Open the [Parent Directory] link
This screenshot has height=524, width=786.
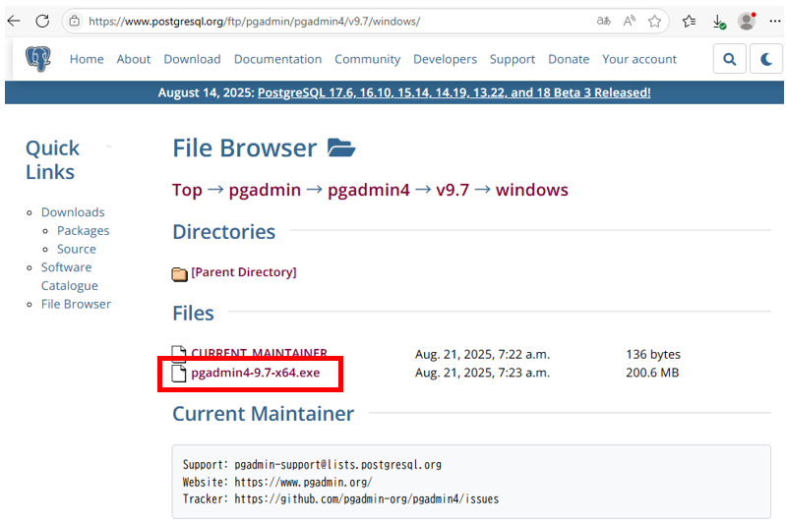[244, 272]
